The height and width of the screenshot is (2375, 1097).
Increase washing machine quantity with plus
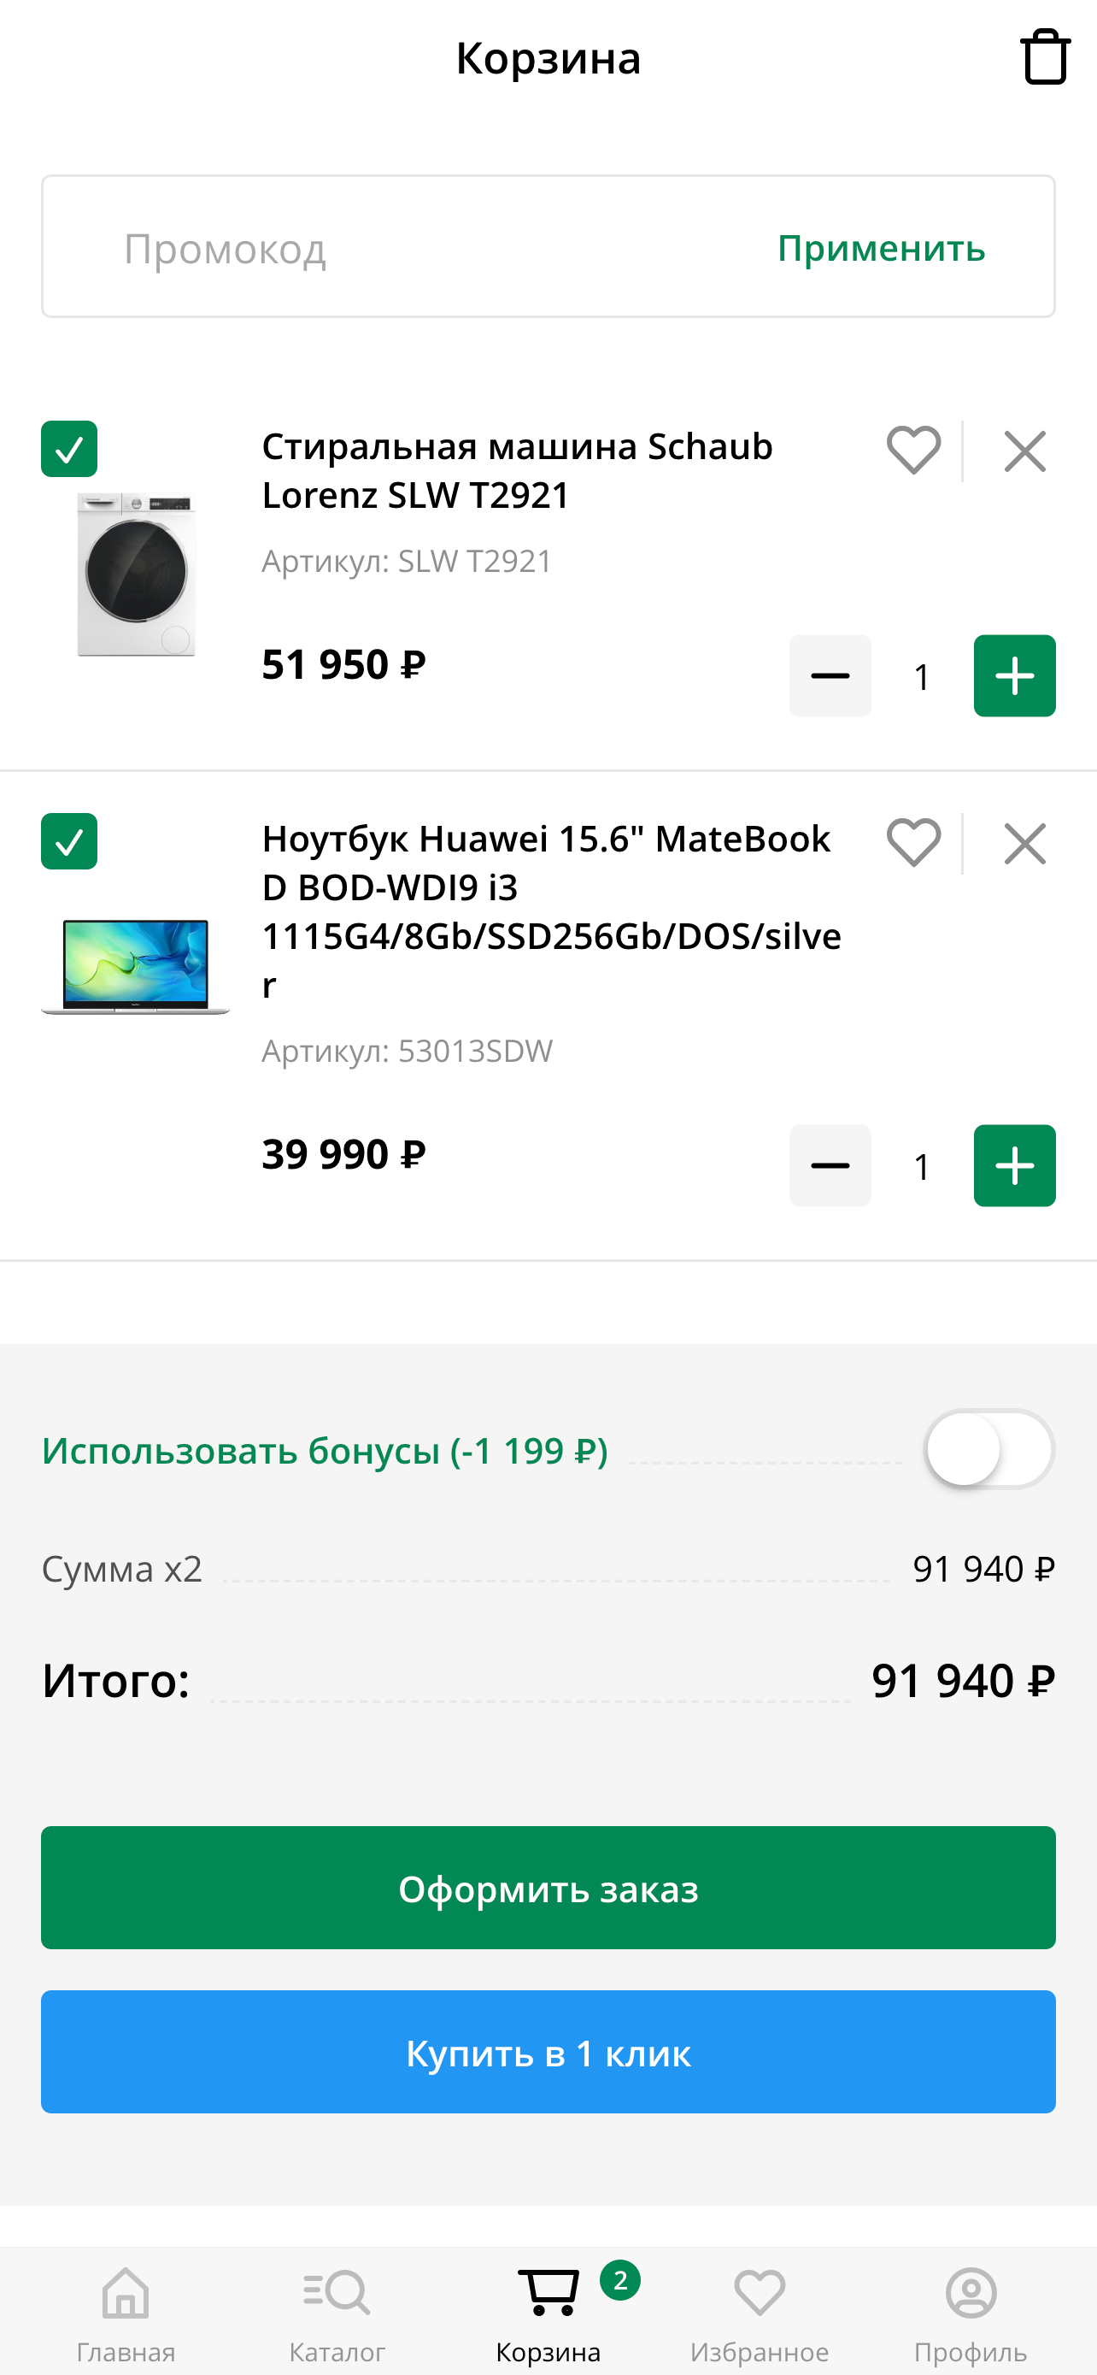[1014, 675]
